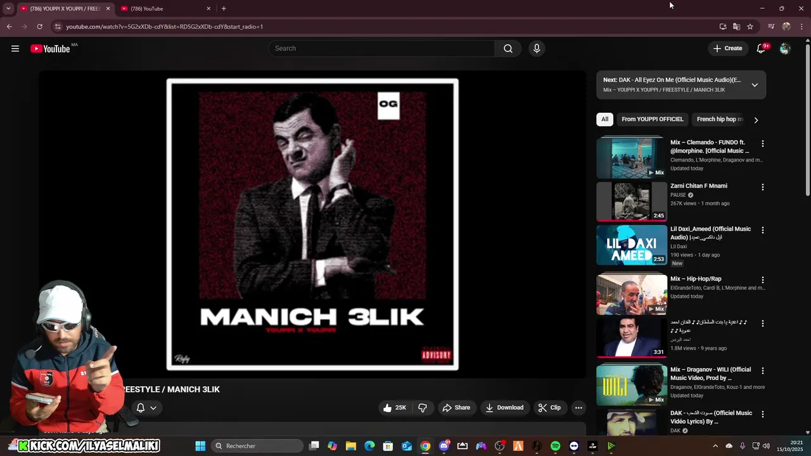Open the volume control in system tray
The width and height of the screenshot is (811, 456).
pos(767,446)
